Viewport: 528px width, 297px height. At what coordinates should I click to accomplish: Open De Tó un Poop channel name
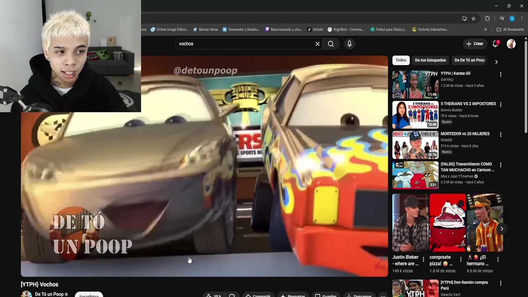49,294
